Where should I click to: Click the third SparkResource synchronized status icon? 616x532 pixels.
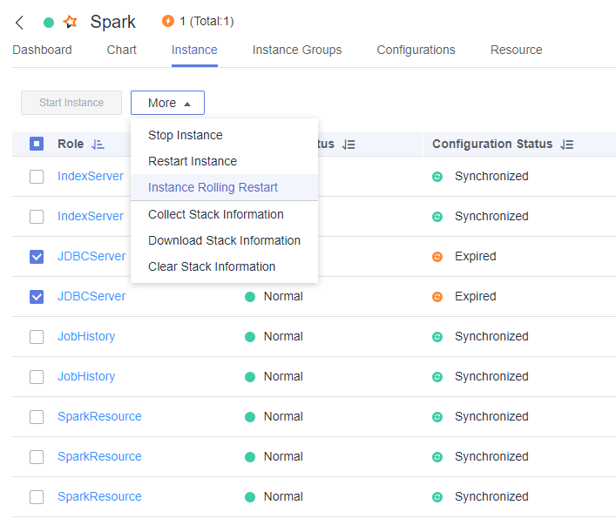[437, 497]
